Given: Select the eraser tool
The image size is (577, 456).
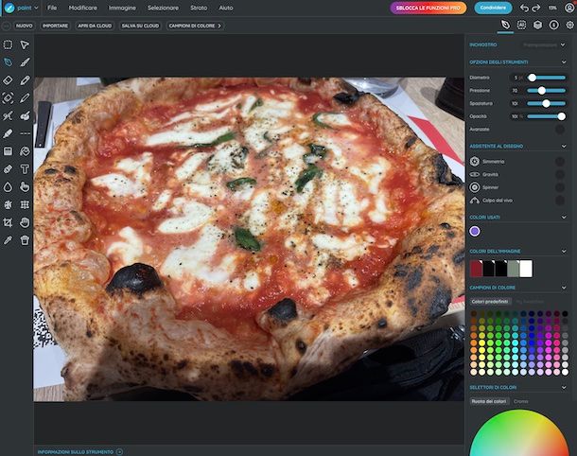Looking at the screenshot, I should click(8, 80).
